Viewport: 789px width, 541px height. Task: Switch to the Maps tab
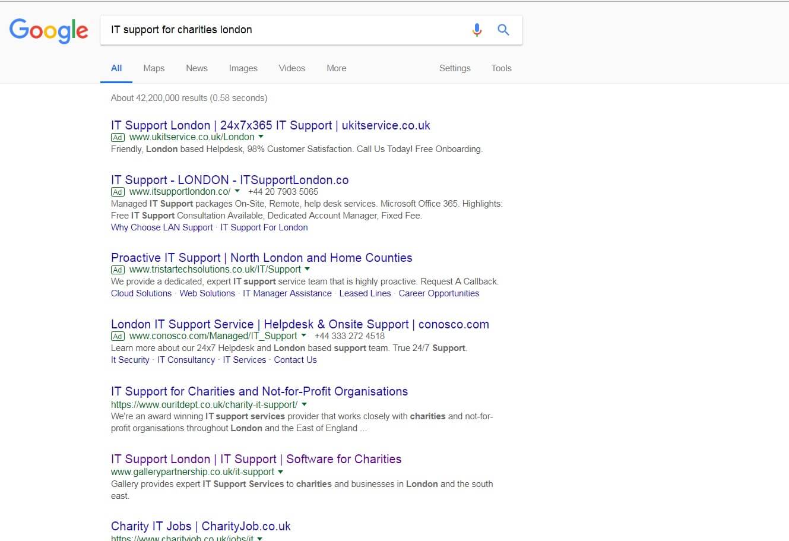[154, 68]
